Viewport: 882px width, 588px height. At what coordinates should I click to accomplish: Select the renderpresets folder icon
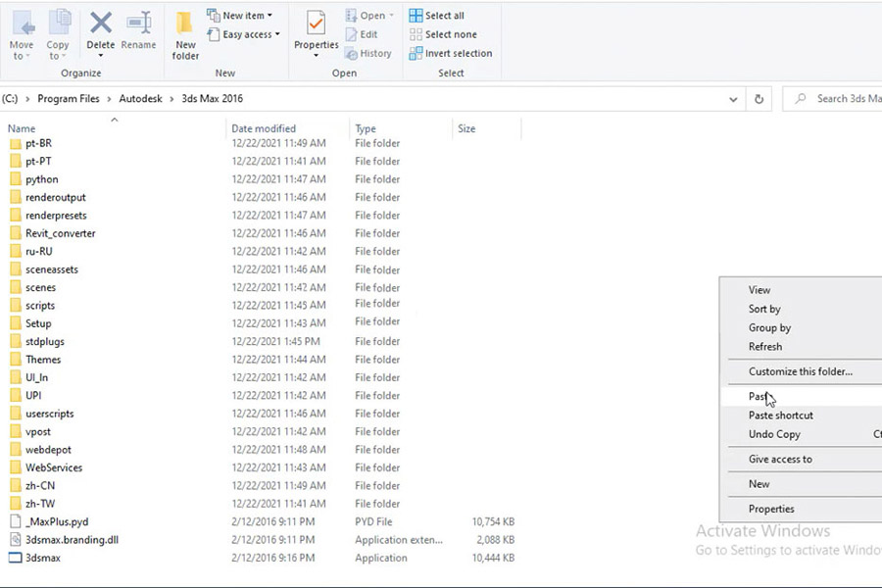coord(16,216)
